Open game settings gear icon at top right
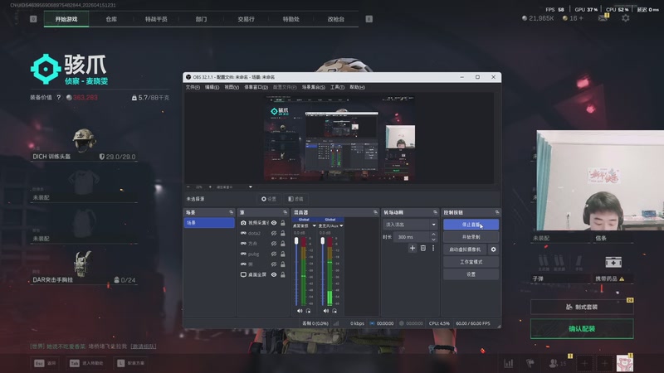 tap(626, 18)
